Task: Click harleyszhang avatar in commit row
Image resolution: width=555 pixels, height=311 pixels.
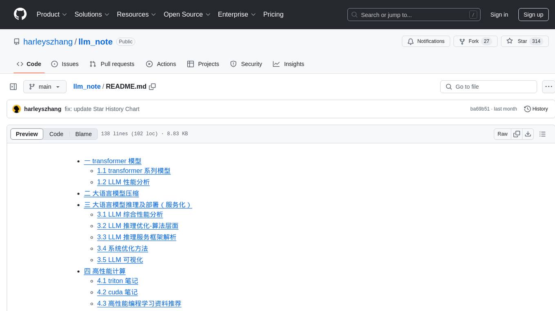Action: (x=17, y=109)
